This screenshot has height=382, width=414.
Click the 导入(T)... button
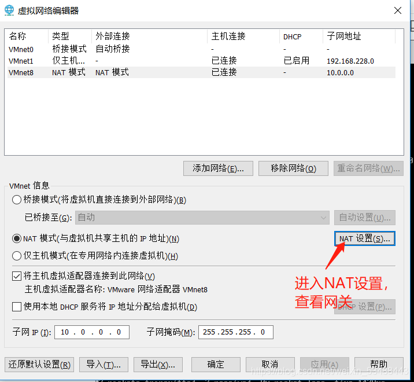point(103,365)
